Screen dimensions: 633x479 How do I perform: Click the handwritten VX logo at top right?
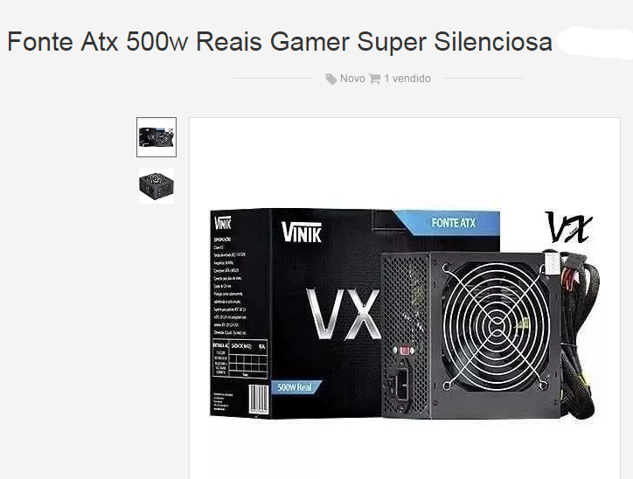(568, 227)
